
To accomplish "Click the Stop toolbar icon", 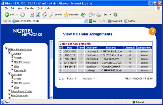I will click(32, 14).
